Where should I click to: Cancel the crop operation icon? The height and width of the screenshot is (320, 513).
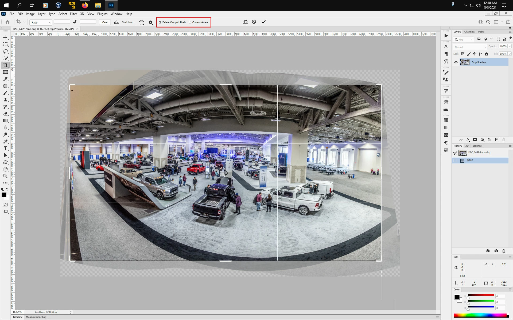coord(254,22)
